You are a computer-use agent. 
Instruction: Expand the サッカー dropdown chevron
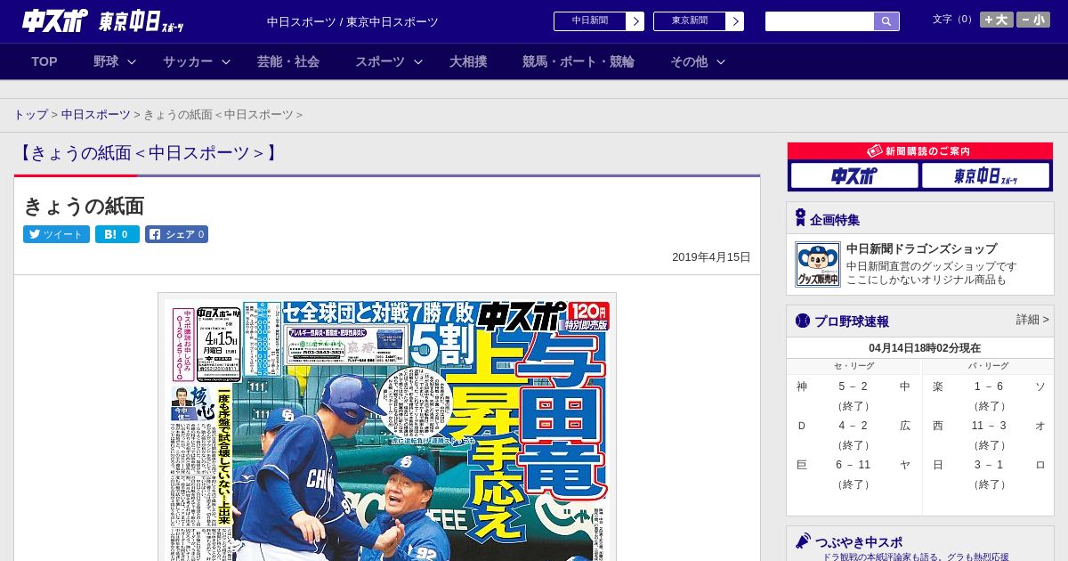pos(226,61)
